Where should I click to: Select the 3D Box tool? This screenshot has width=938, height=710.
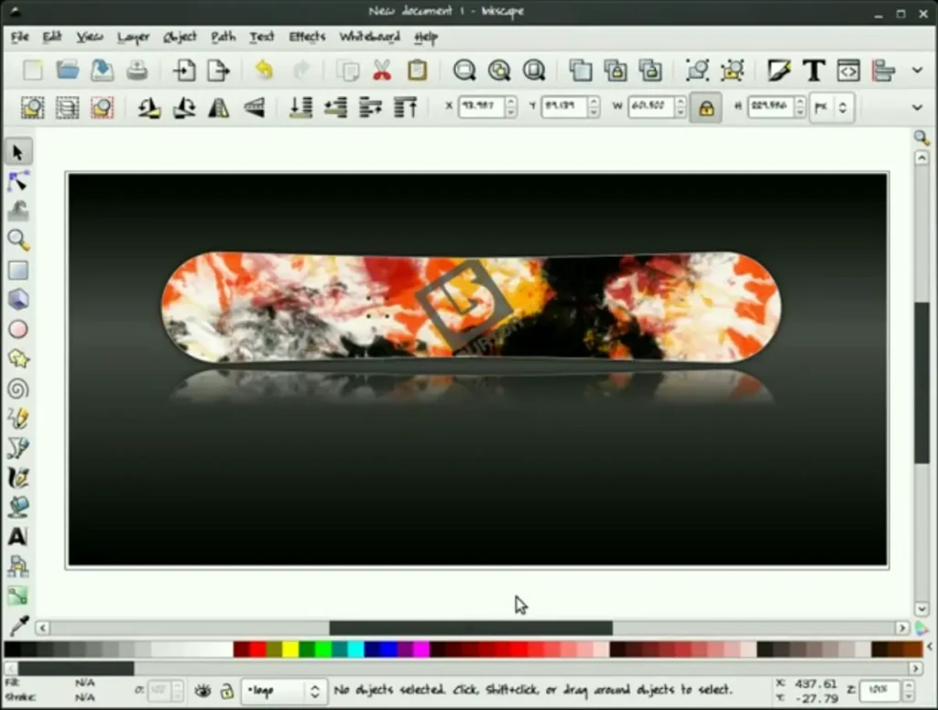click(x=18, y=300)
